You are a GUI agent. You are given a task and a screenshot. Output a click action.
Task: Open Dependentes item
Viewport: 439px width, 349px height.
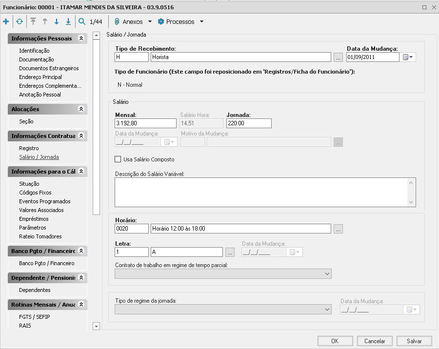[x=35, y=290]
